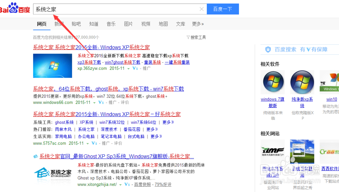339x192 pixels.
Task: Open the 图片 tab
Action: 128,24
